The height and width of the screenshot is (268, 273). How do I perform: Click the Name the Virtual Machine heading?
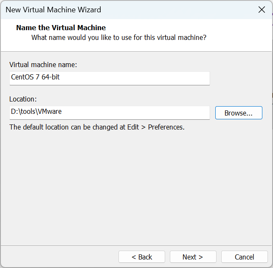(61, 28)
